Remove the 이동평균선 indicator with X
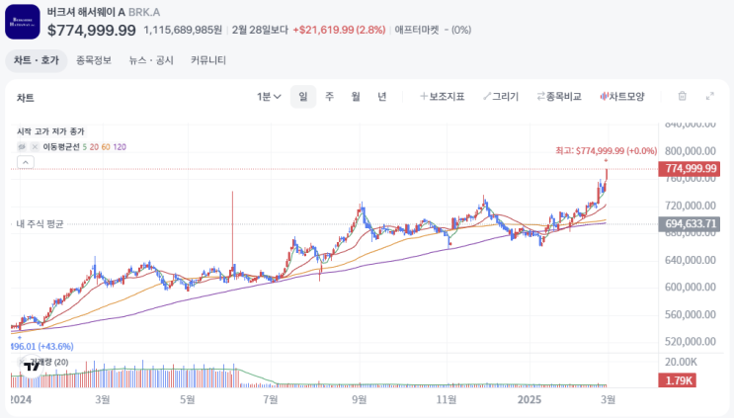 [x=33, y=147]
